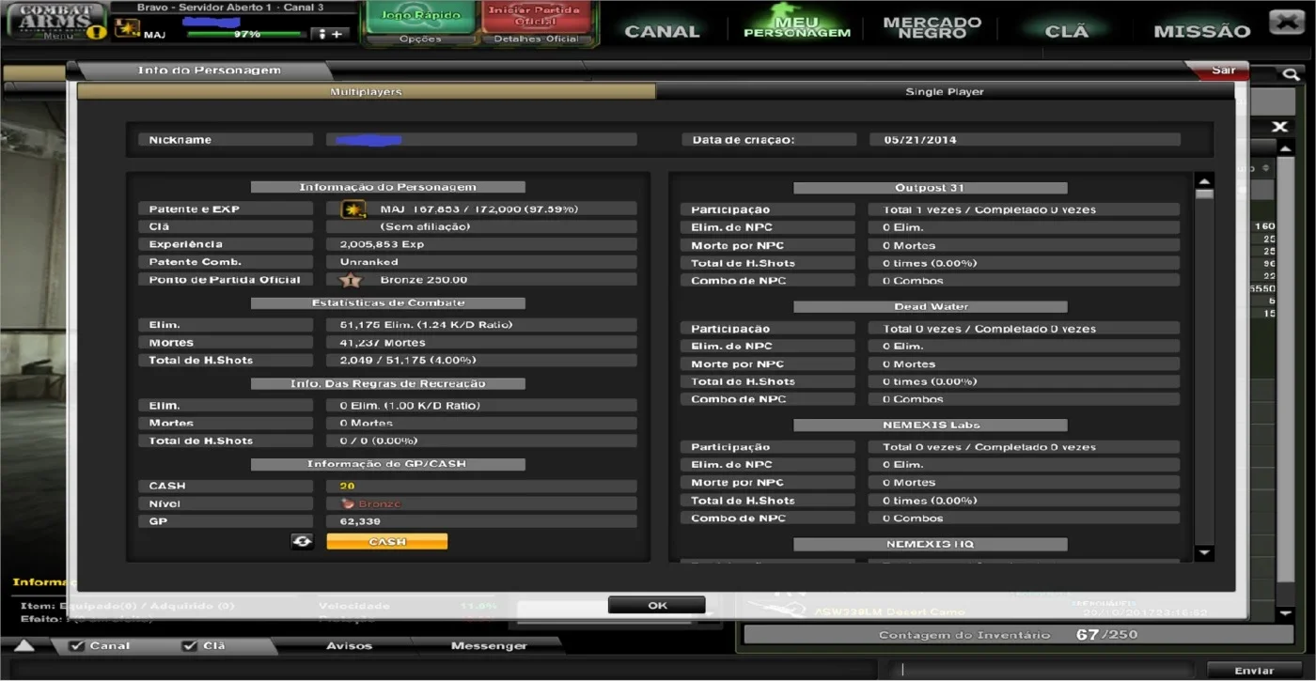Image resolution: width=1316 pixels, height=681 pixels.
Task: Click the refresh icon beside CASH button
Action: coord(302,542)
